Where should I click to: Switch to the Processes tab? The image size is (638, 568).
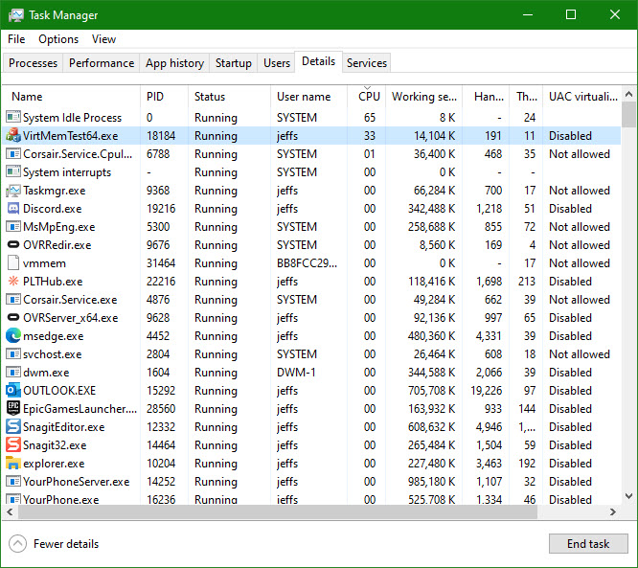(33, 63)
